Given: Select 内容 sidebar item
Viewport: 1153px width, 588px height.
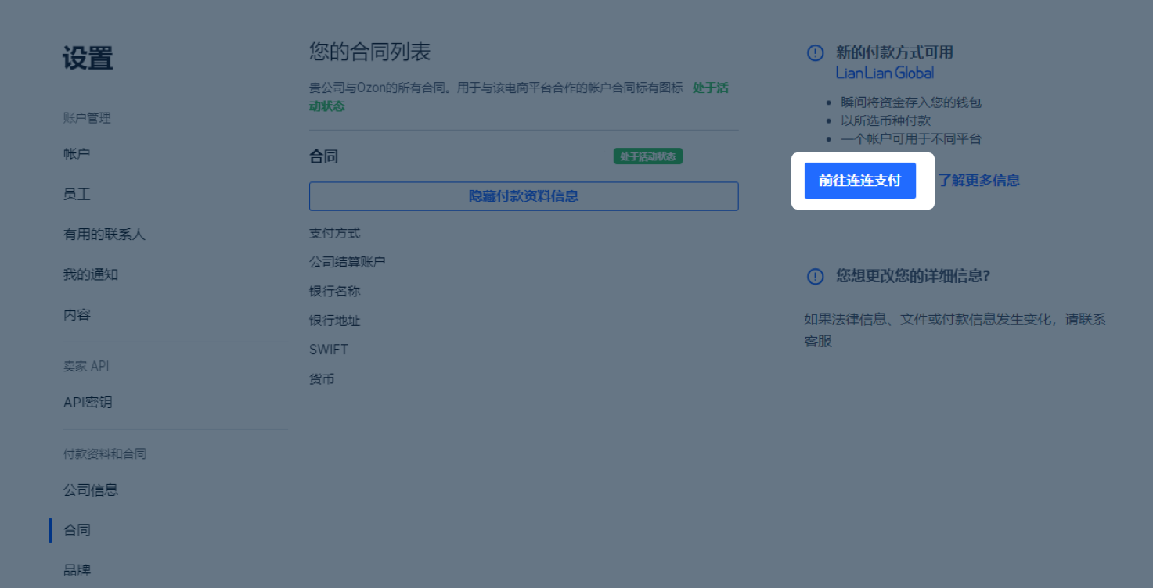Looking at the screenshot, I should point(77,314).
